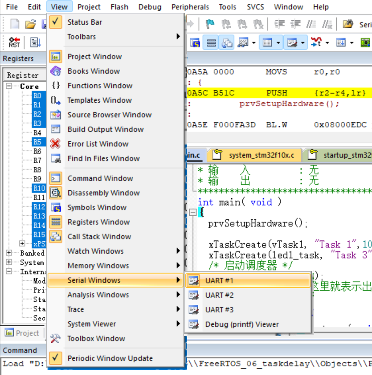Switch to system_stm32f10x.c tab

255,155
